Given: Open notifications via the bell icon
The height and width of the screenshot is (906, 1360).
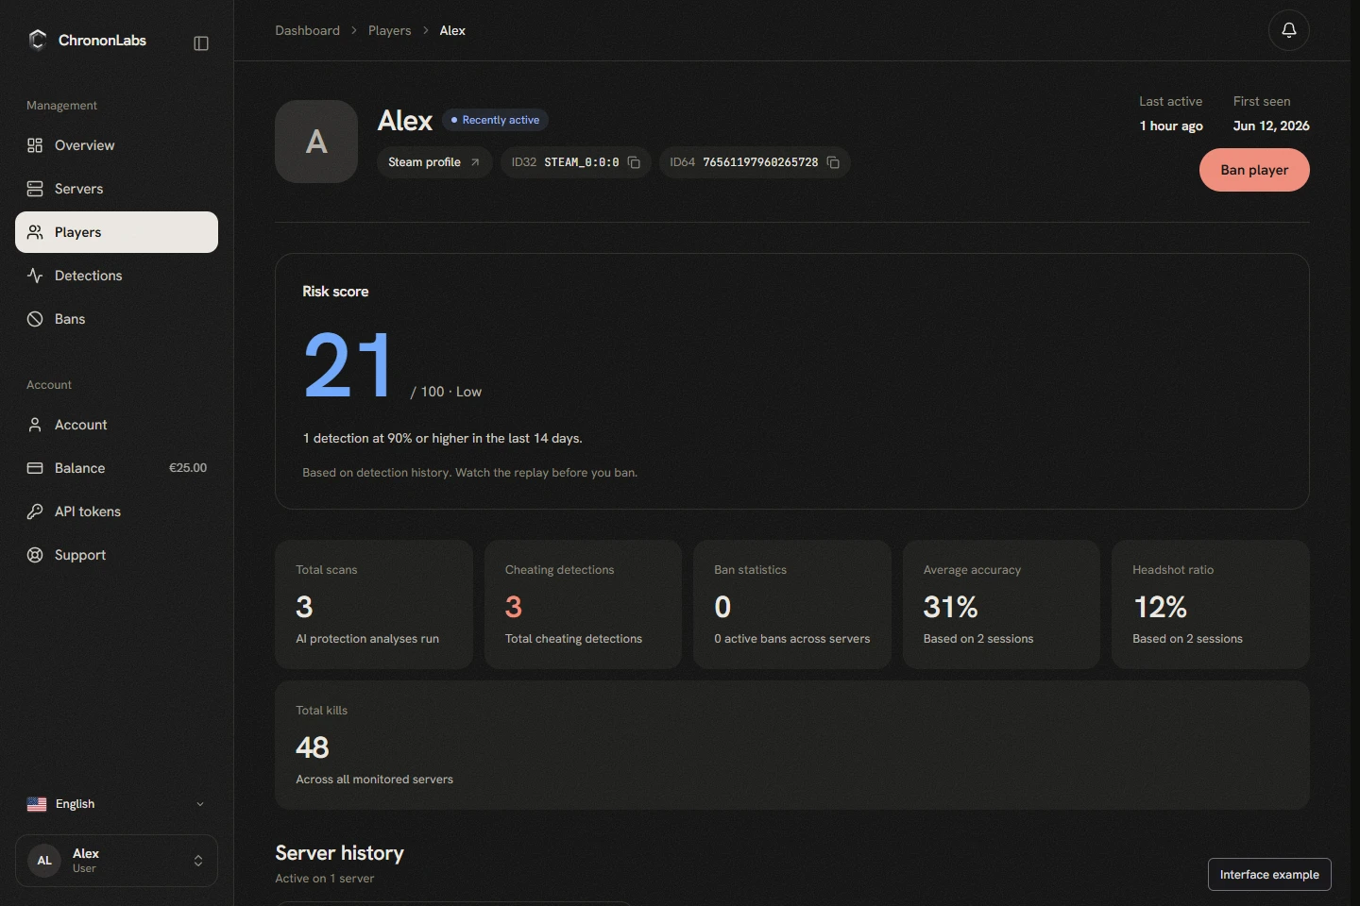Looking at the screenshot, I should point(1288,30).
